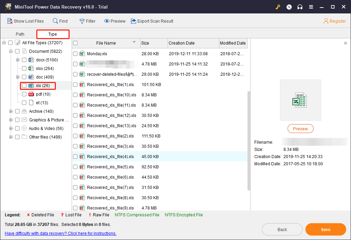Click the key license icon in title bar
351x240 pixels.
[278, 7]
